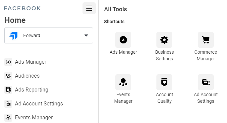This screenshot has height=123, width=227.
Task: Open the hamburger menu button
Action: [89, 8]
